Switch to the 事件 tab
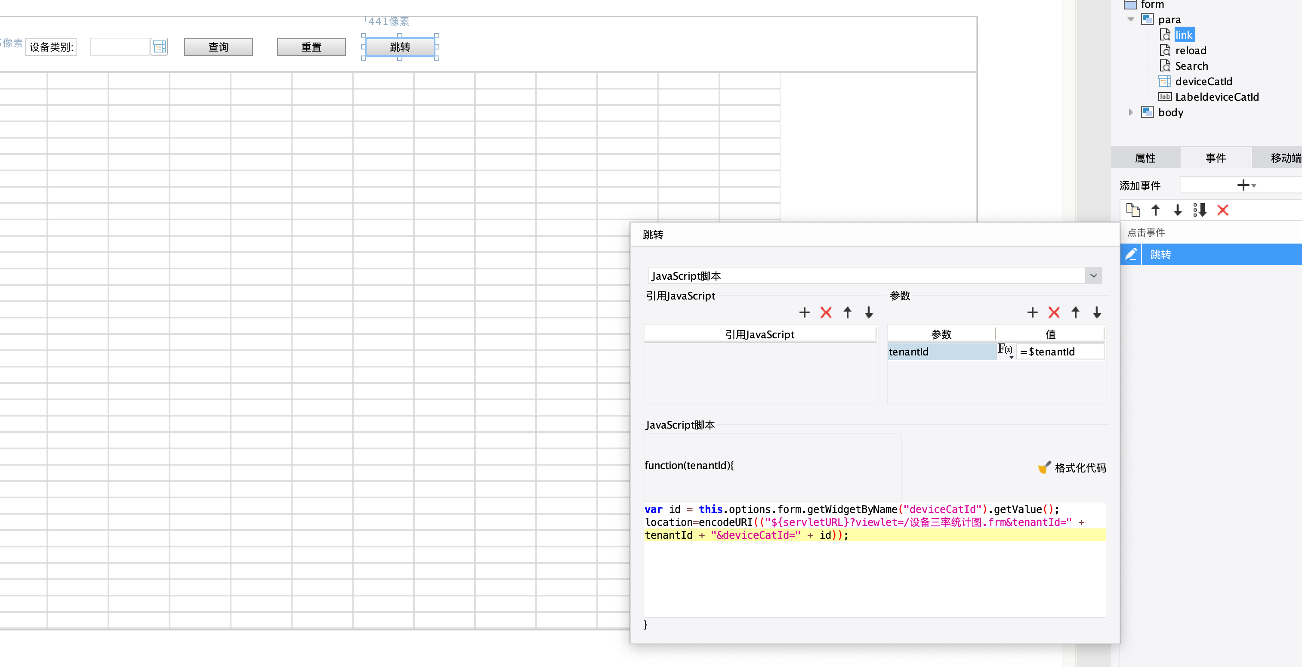 click(x=1216, y=158)
